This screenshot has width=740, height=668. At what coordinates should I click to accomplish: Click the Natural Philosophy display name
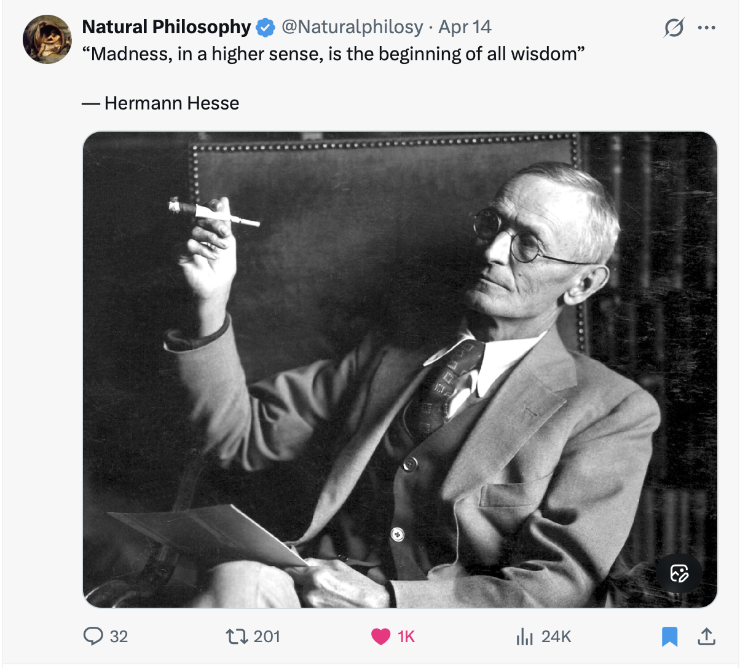pyautogui.click(x=166, y=27)
